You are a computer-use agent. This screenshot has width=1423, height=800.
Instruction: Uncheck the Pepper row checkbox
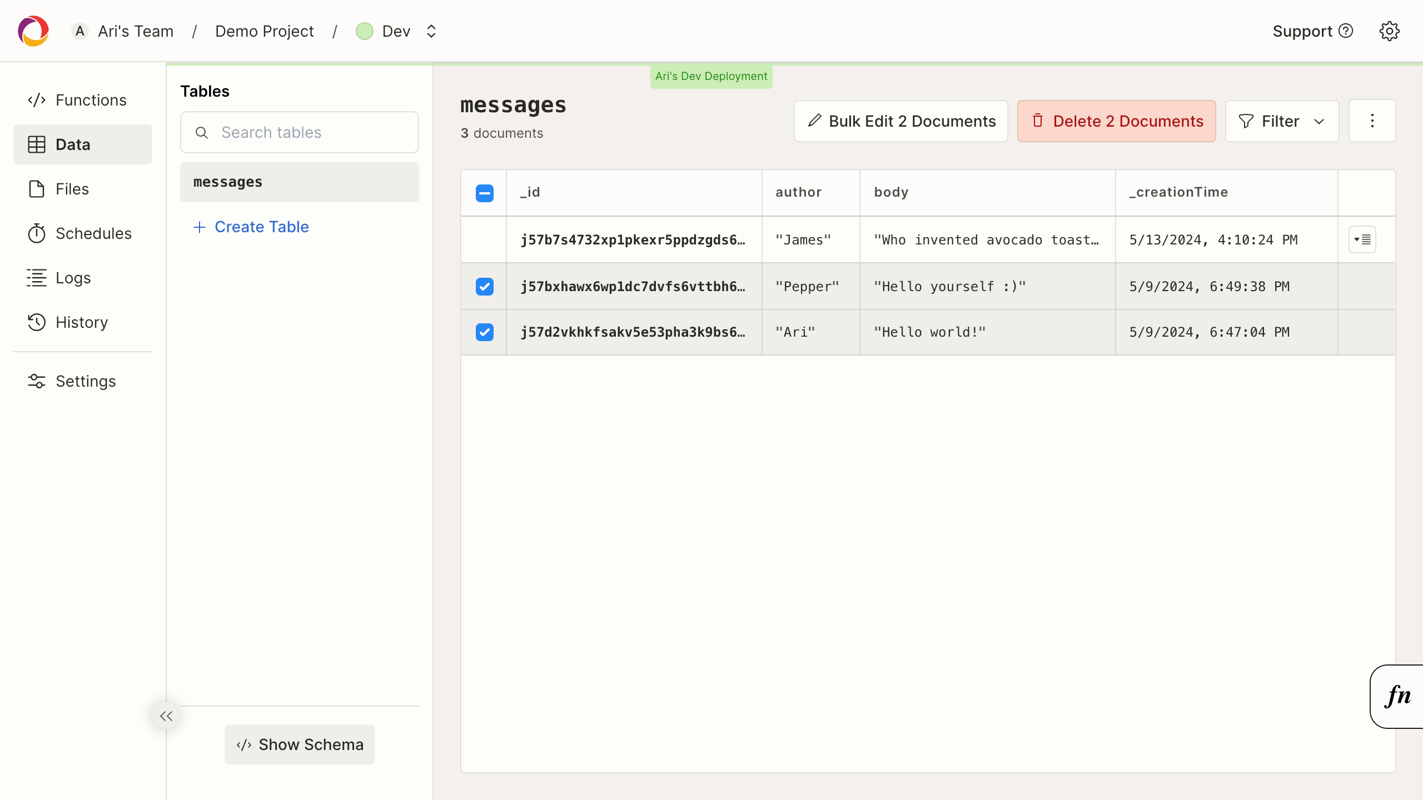[x=484, y=287]
